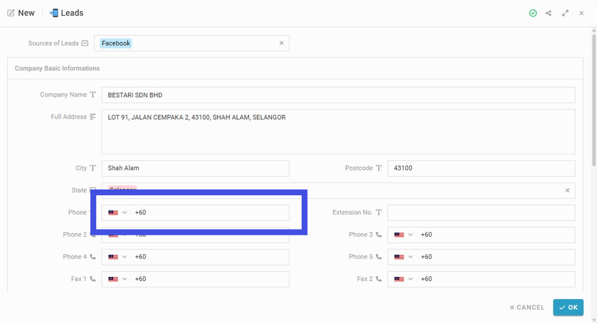Expand the form to fullscreen

pyautogui.click(x=565, y=13)
